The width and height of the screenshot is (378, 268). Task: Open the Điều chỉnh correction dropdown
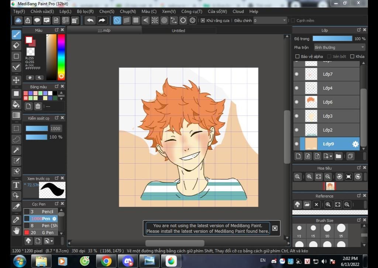click(x=270, y=20)
